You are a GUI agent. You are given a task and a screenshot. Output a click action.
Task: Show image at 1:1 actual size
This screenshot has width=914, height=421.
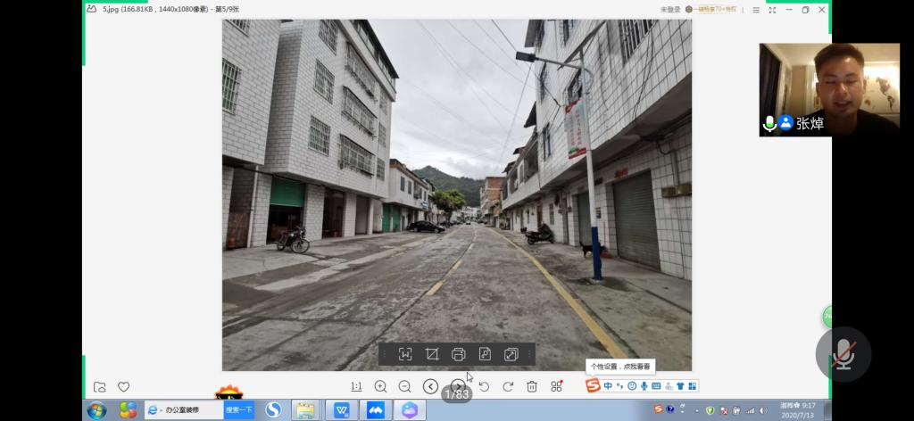[356, 386]
